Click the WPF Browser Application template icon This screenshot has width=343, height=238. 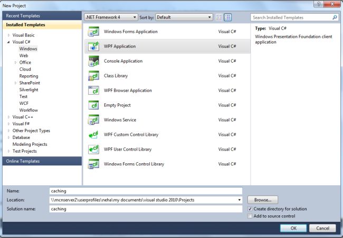[x=93, y=91]
